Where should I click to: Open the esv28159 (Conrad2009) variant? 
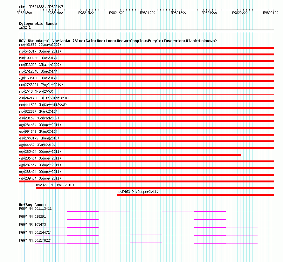[39, 118]
